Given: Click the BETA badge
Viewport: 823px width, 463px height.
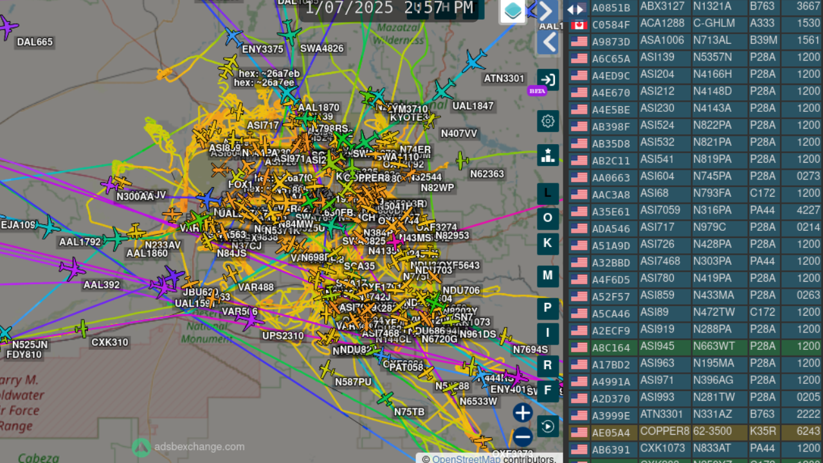Looking at the screenshot, I should pos(537,91).
